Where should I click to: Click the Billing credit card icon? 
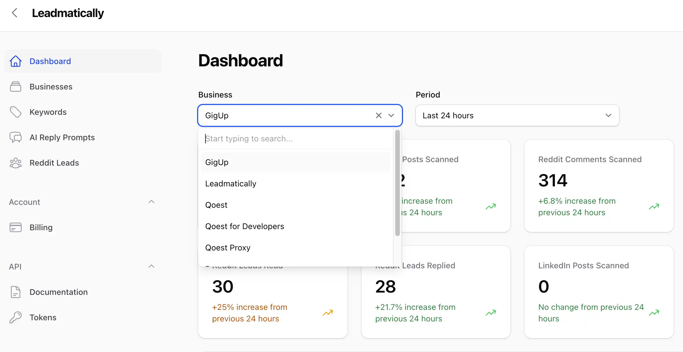(x=16, y=227)
